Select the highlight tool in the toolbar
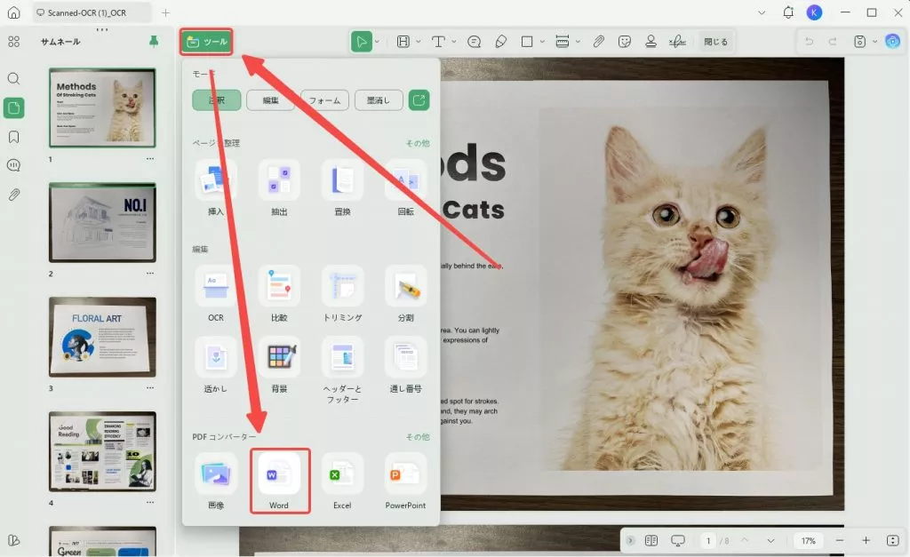The height and width of the screenshot is (557, 910). pos(403,42)
